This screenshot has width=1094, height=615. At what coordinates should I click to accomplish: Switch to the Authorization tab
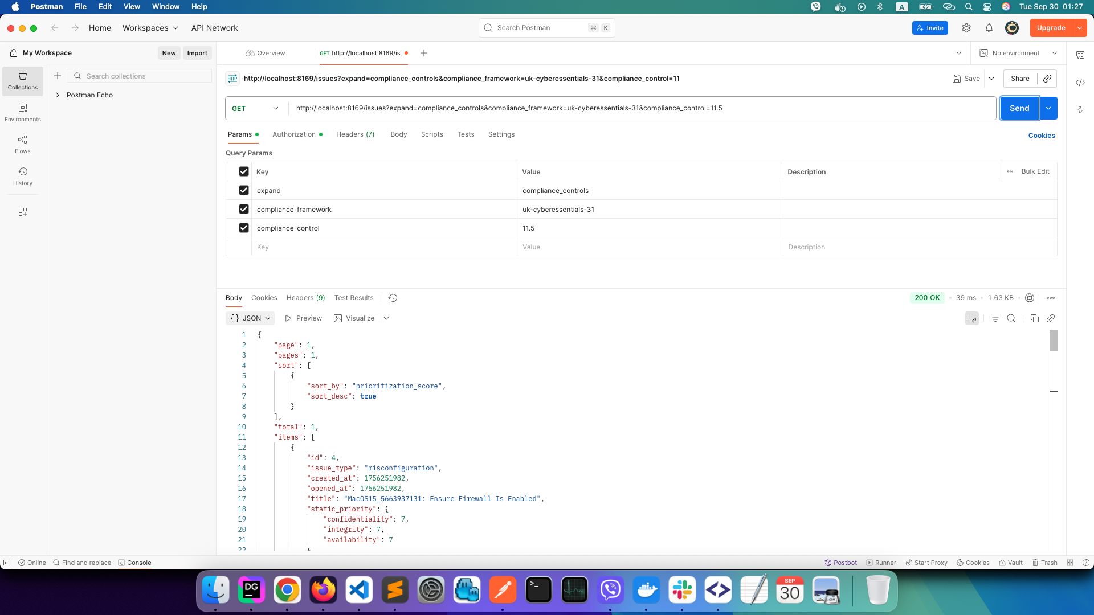(x=294, y=134)
